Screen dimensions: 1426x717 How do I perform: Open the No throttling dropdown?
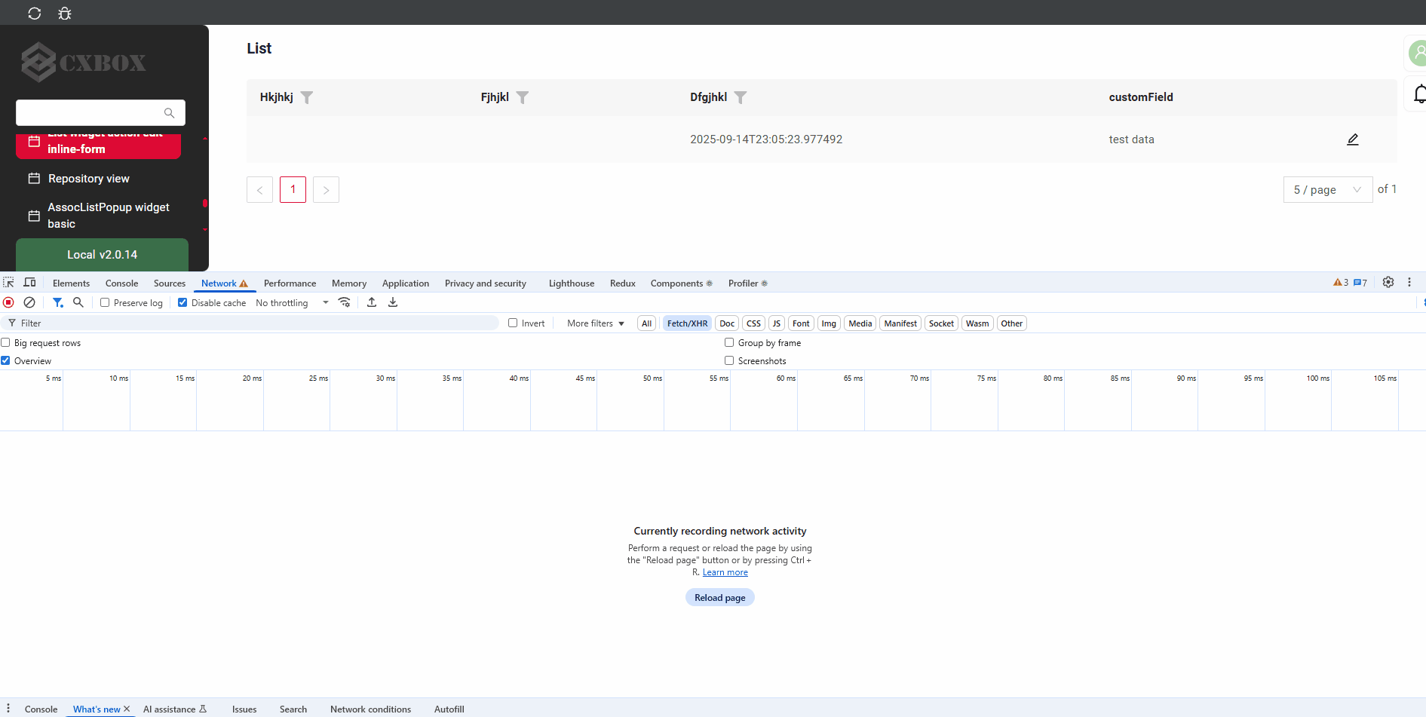(292, 303)
